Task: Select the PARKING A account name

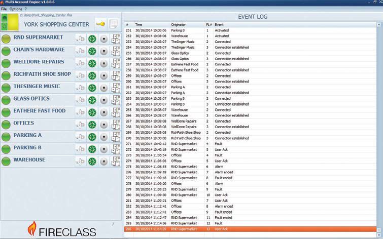Action: click(27, 135)
